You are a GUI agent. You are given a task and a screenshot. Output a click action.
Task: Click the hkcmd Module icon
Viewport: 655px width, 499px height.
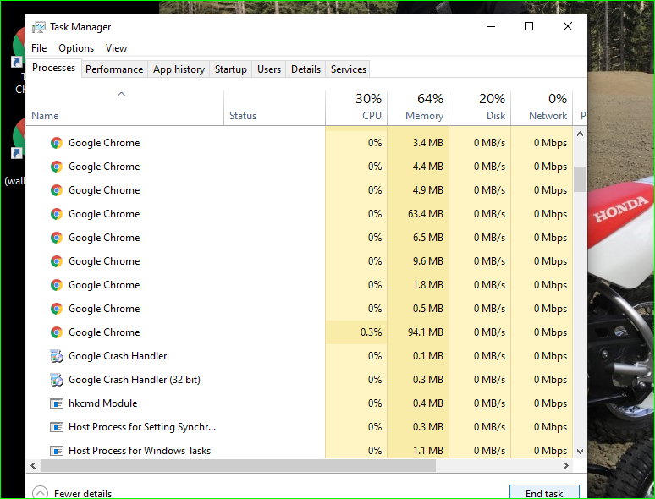click(57, 403)
